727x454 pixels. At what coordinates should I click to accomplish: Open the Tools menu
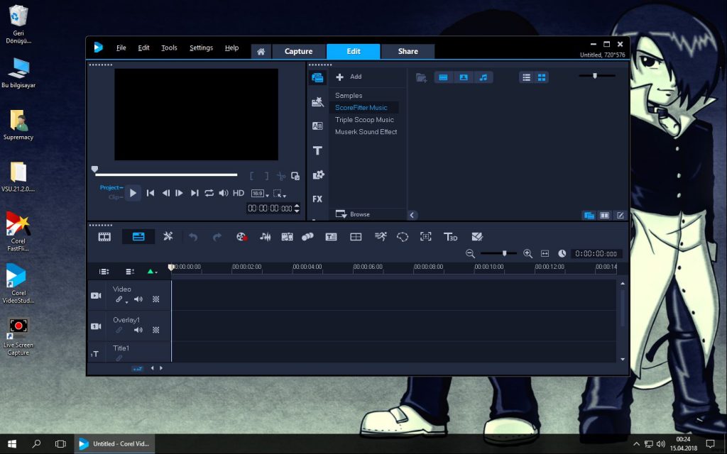click(x=169, y=48)
